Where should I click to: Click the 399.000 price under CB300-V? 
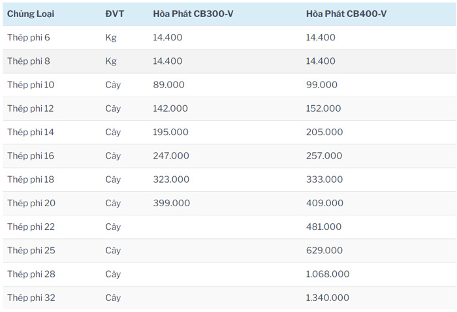(171, 203)
